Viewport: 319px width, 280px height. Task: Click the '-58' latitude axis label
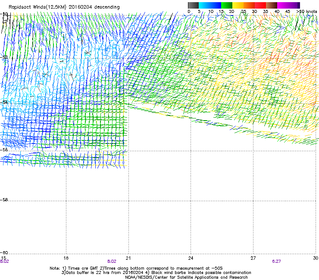coord(4,200)
